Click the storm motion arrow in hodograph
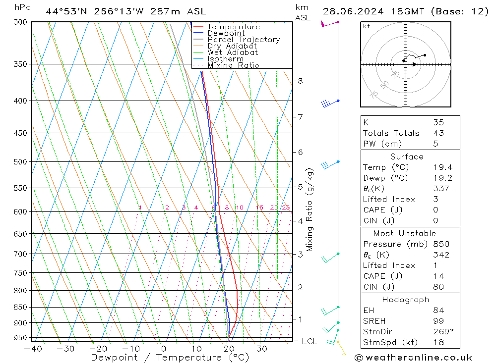 tap(414, 64)
